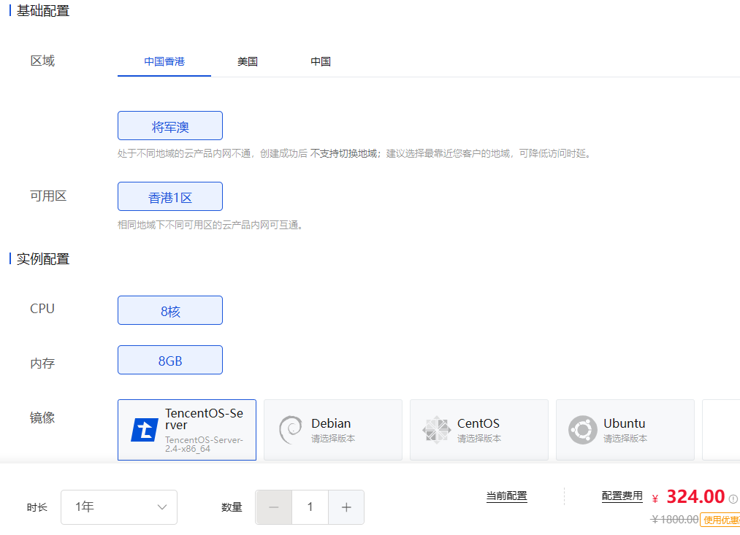The image size is (740, 535).
Task: Switch to the 美国 region tab
Action: pyautogui.click(x=248, y=62)
